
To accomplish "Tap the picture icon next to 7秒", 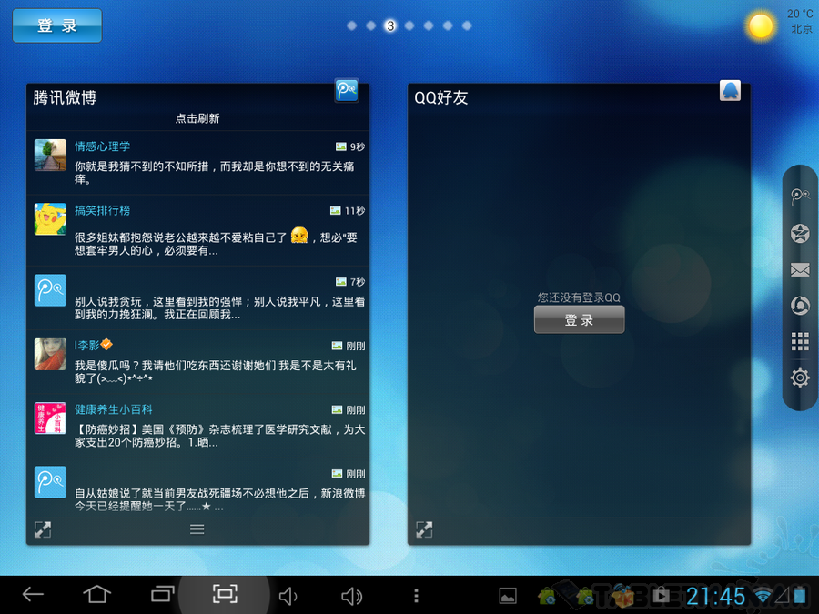I will pos(341,282).
